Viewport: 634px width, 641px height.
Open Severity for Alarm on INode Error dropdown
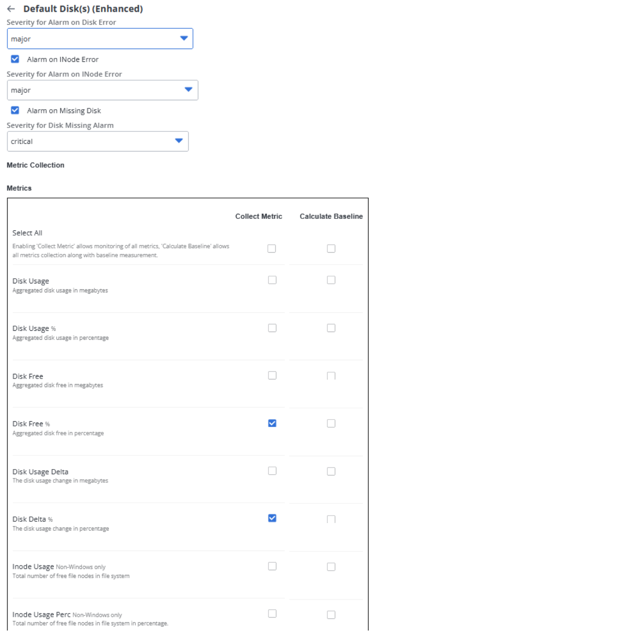click(102, 90)
